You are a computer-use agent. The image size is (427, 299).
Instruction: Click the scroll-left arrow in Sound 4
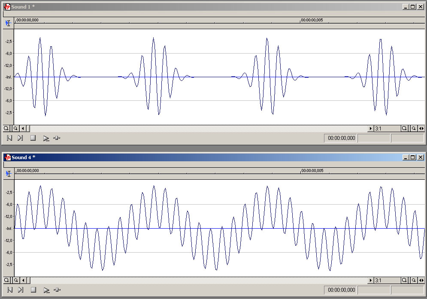[24, 280]
